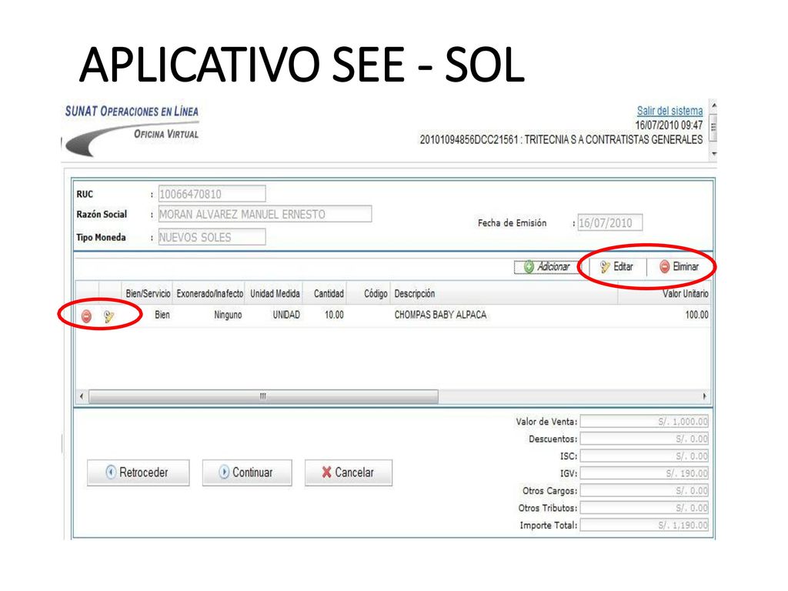
Task: Proceed with the Continuar button
Action: (247, 472)
